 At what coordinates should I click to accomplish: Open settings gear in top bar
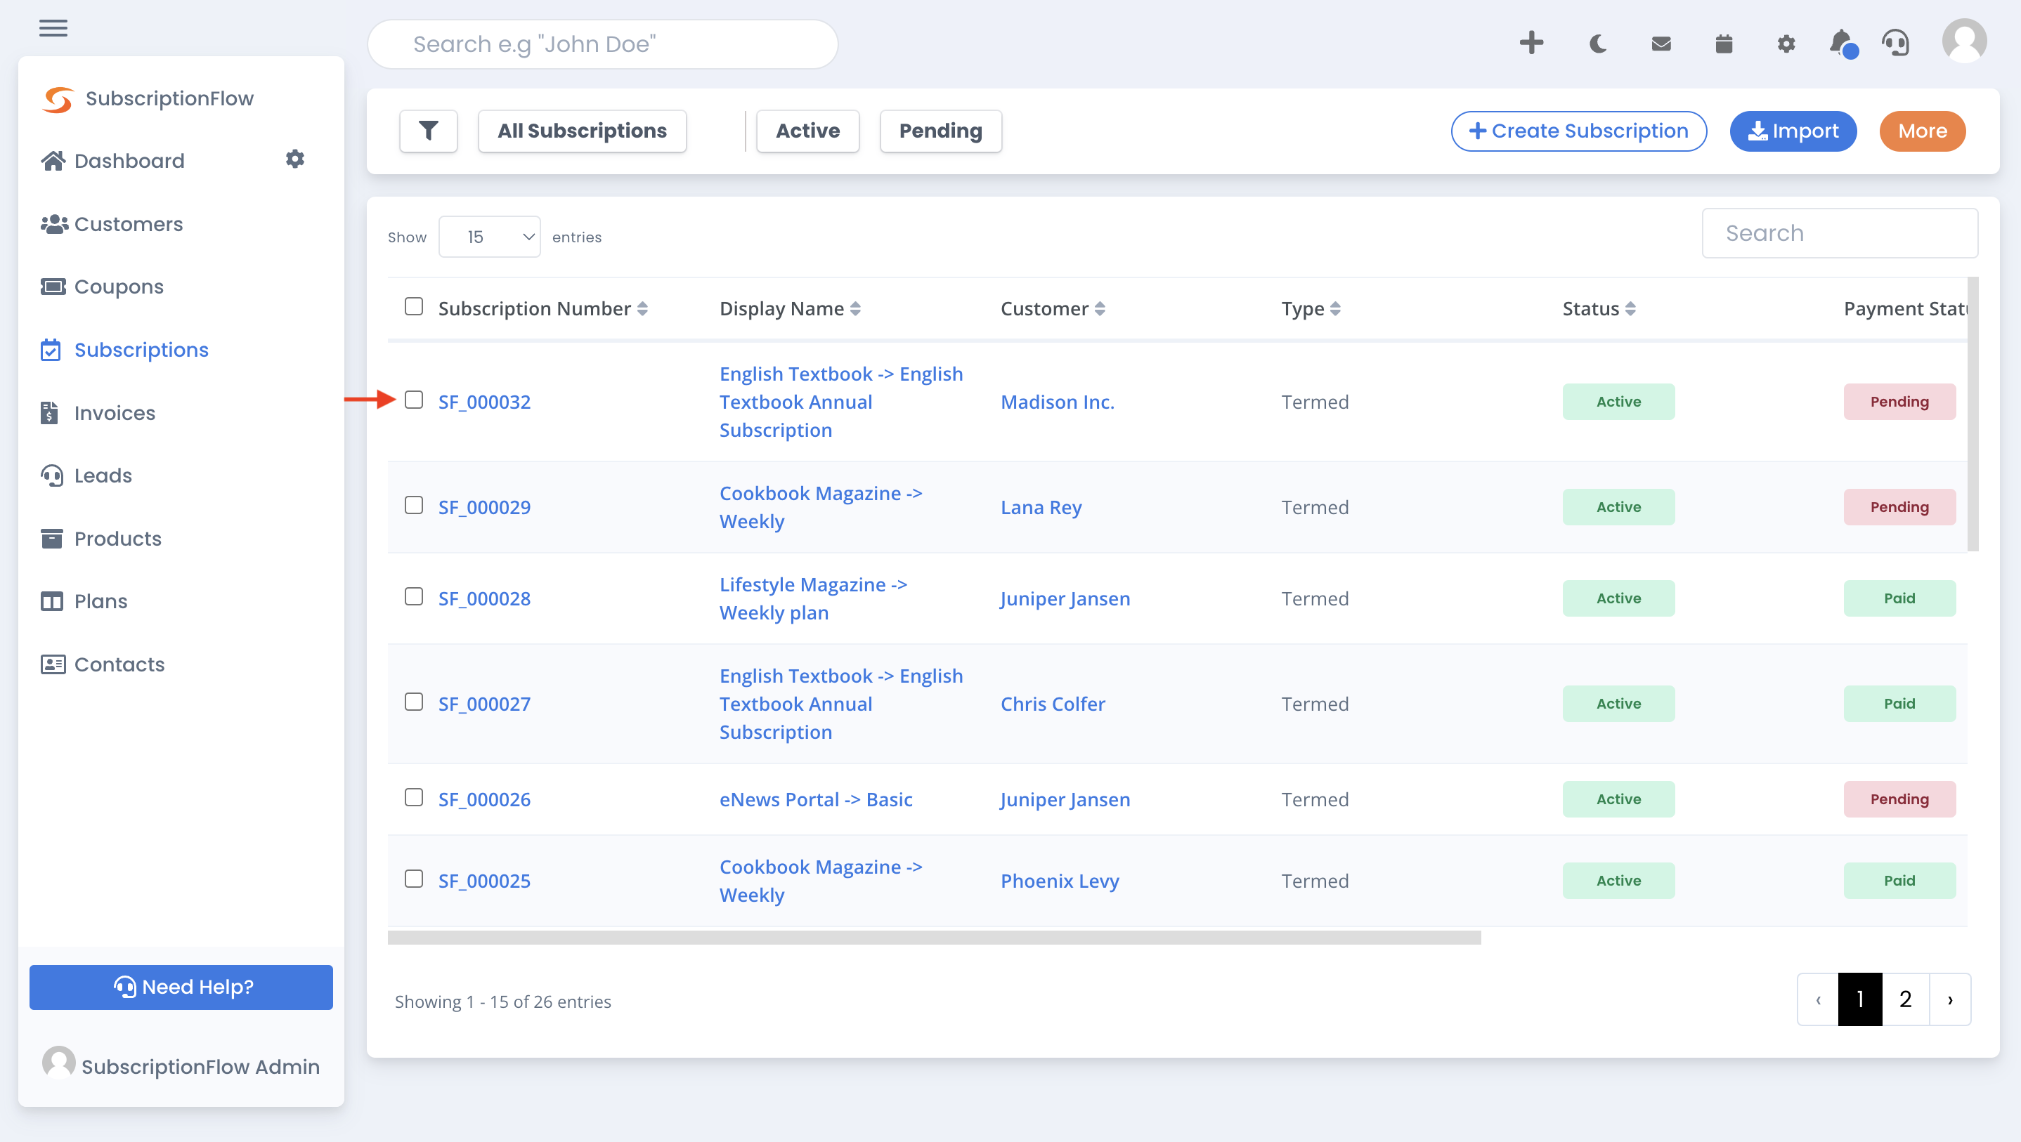[x=1786, y=44]
